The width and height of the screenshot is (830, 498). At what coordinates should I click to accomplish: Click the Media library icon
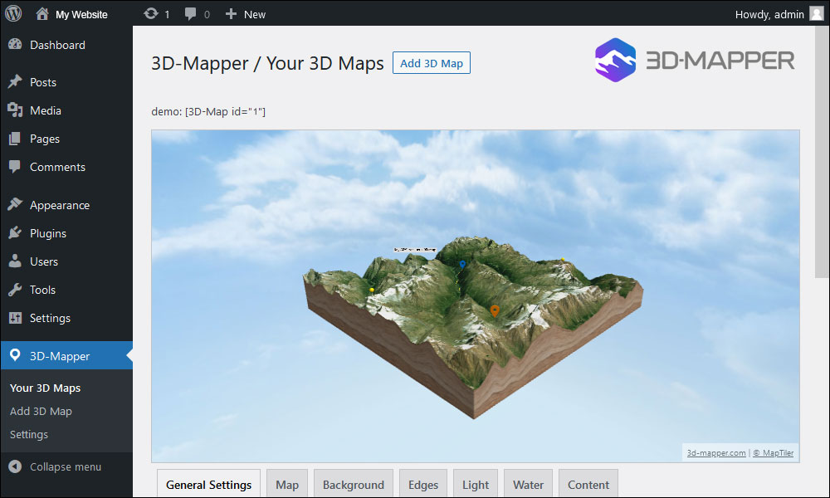pos(15,110)
